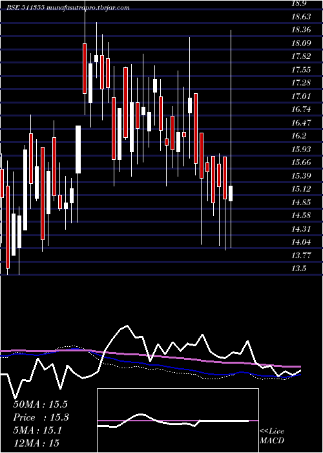This screenshot has width=323, height=453.
Task: Click the BSE 511355 munafasutrapro title text
Action: tap(68, 8)
